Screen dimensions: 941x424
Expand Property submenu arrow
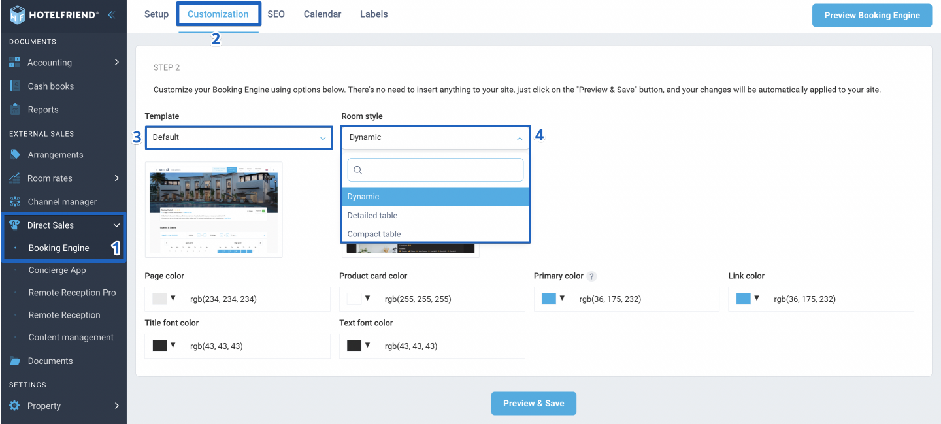tap(117, 406)
